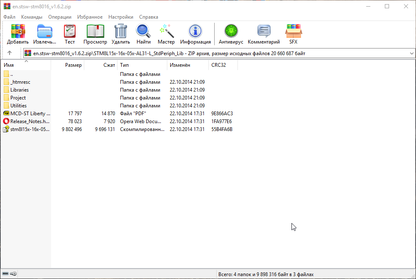Click CRC32 value 1FA977E6
This screenshot has width=416, height=279.
point(222,121)
